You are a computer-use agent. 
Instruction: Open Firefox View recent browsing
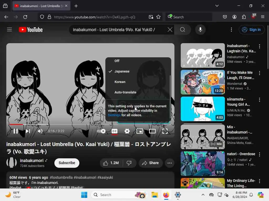(5, 6)
